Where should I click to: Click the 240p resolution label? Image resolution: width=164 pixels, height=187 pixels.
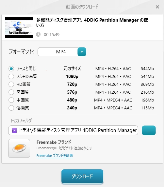click(72, 108)
